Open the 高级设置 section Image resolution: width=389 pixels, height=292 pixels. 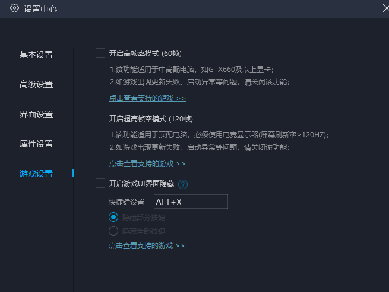coord(36,84)
